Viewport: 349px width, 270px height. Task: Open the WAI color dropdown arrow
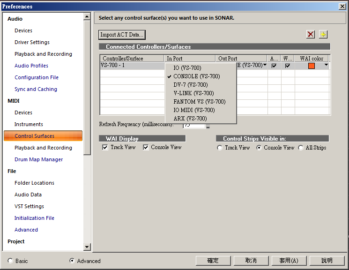click(326, 66)
